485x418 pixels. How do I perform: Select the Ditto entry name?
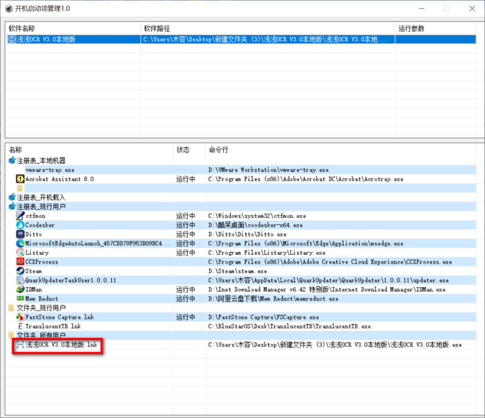(x=33, y=234)
